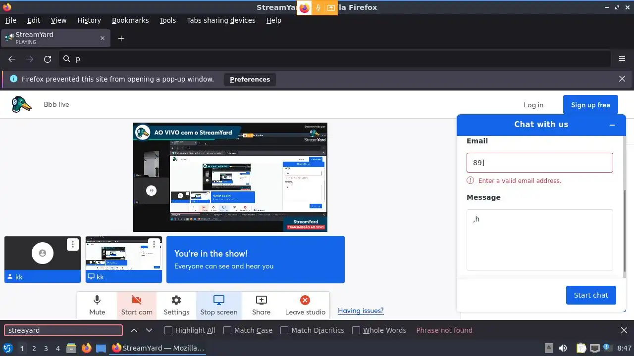This screenshot has height=356, width=634.
Task: Select the kk camera participant tile
Action: pyautogui.click(x=43, y=260)
